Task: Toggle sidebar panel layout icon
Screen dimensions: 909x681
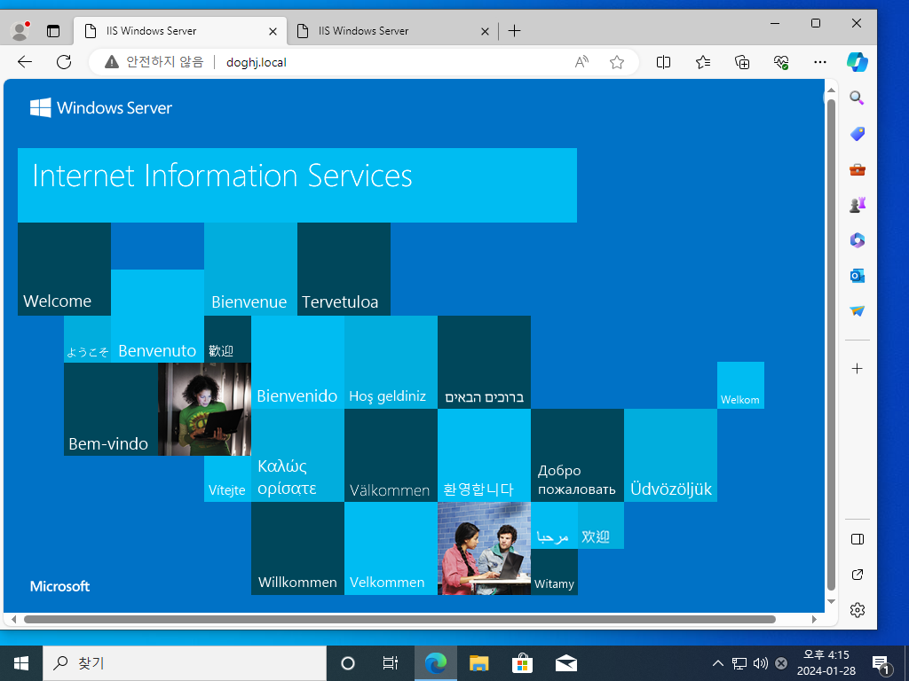Action: pos(858,539)
